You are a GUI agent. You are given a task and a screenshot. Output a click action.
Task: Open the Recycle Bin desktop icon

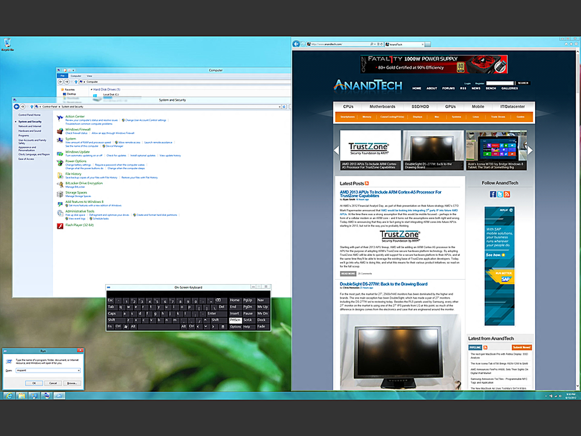coord(7,45)
